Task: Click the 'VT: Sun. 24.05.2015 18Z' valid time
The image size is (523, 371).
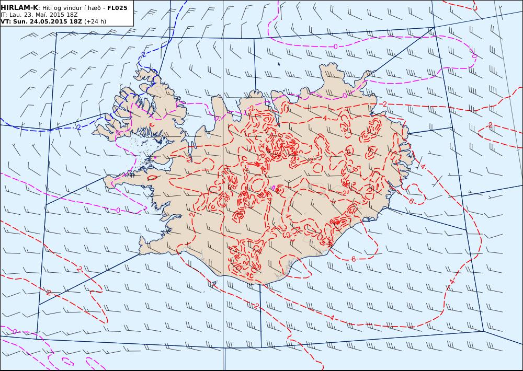Action: tap(41, 21)
